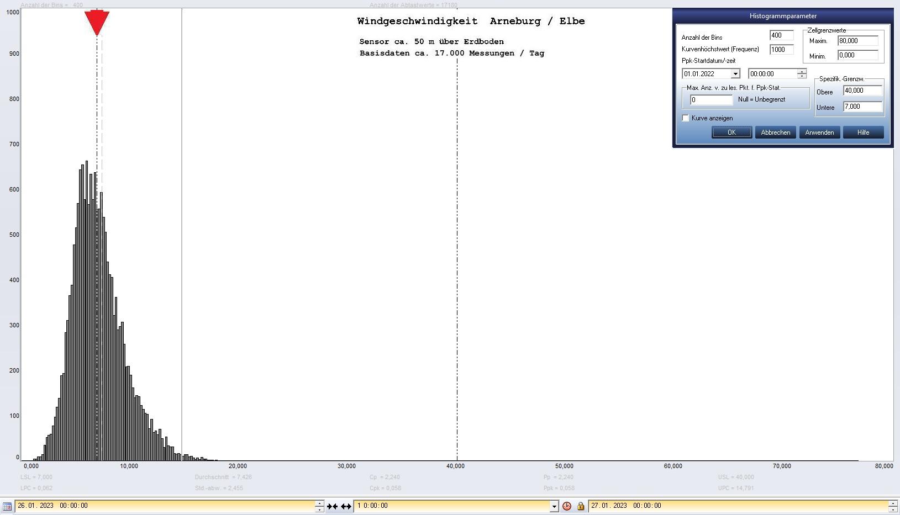Click the Anwenden button

tap(819, 132)
